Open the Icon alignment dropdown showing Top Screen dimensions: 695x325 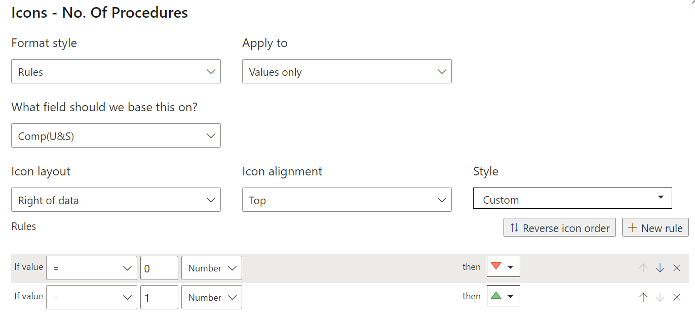click(x=347, y=200)
